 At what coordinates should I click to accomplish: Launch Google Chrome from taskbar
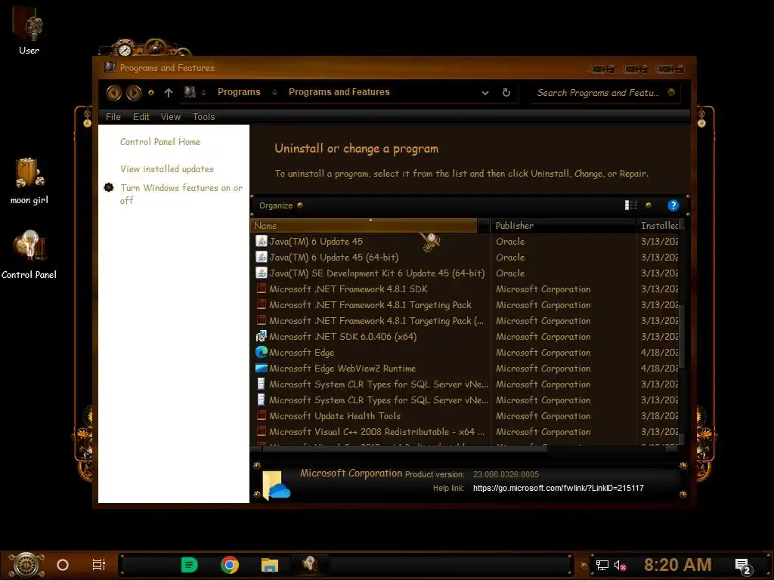coord(230,565)
